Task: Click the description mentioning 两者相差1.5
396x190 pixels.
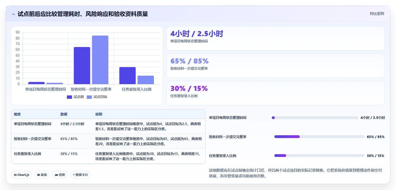Action: tap(149, 126)
